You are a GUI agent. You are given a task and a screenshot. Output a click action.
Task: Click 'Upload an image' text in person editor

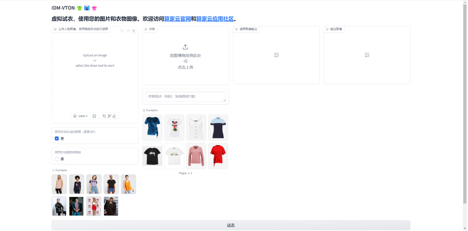[95, 55]
